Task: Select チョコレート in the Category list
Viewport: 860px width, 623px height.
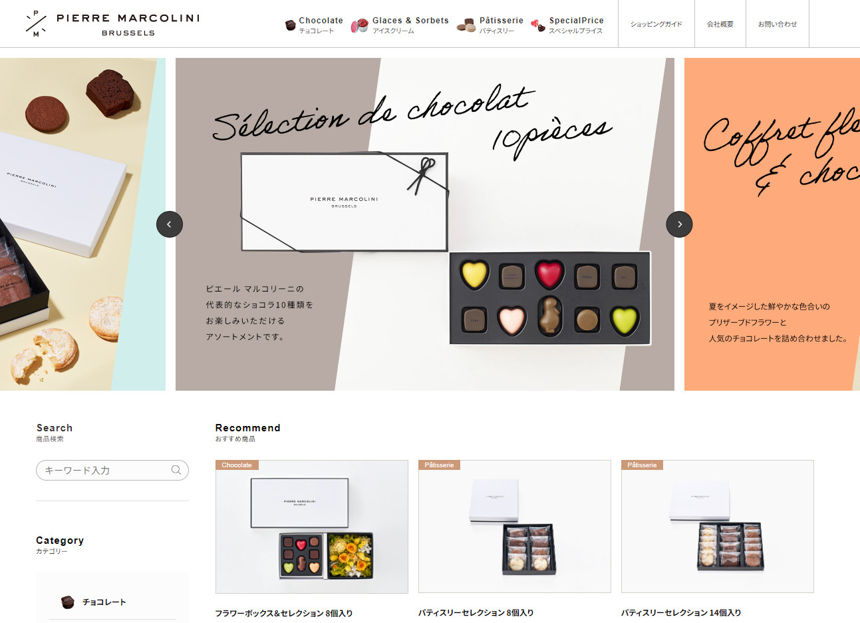Action: point(104,602)
